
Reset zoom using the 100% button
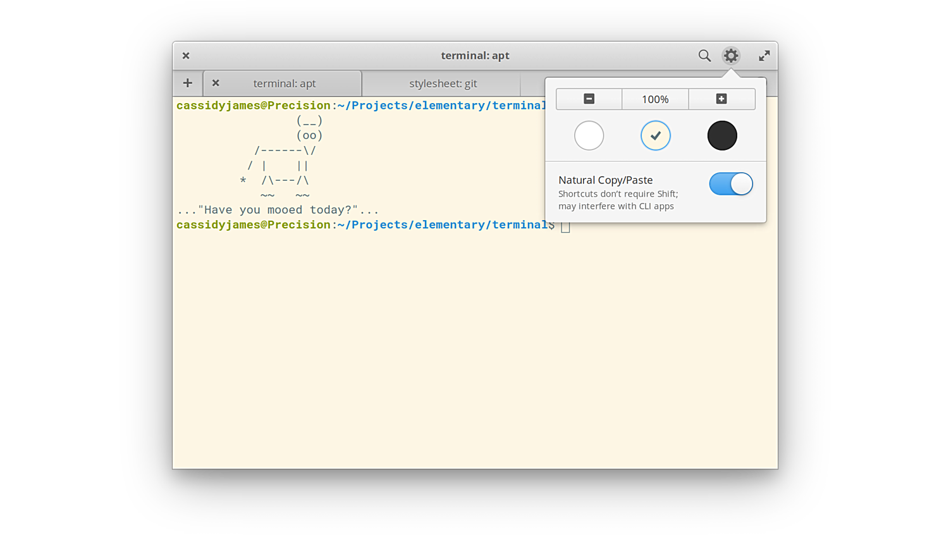(655, 99)
